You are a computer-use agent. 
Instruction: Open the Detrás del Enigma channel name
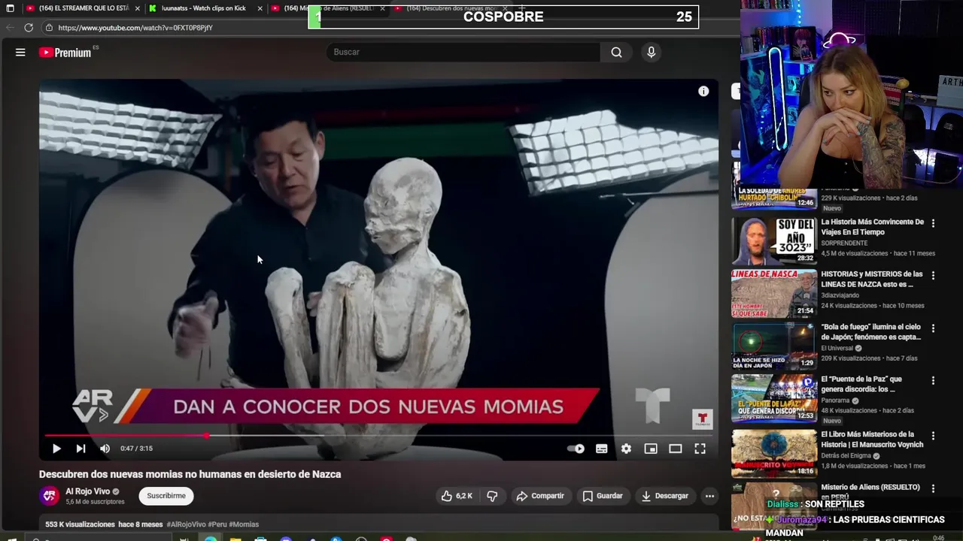pyautogui.click(x=846, y=455)
